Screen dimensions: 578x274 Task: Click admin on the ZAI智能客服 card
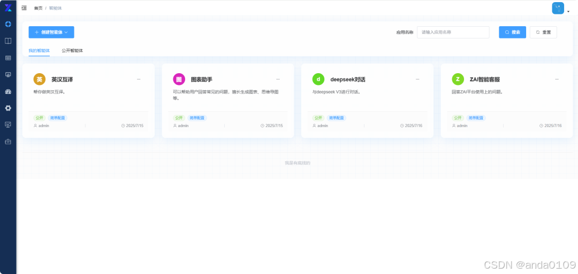[x=462, y=126]
